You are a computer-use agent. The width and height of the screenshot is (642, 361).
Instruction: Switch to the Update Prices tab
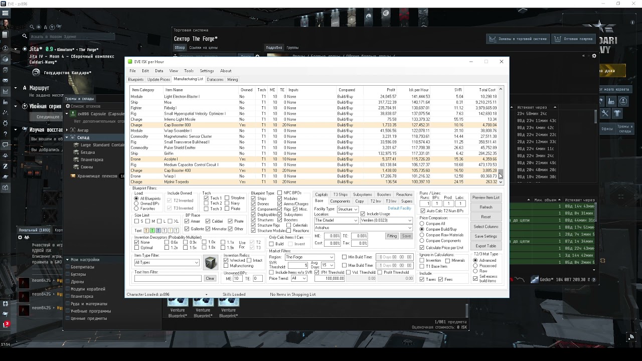[x=158, y=79]
